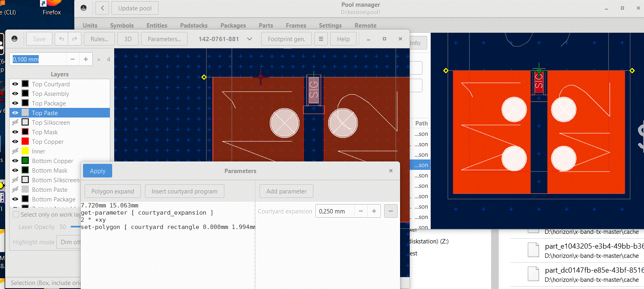
Task: Open the Parts tab in Pool manager
Action: point(266,25)
